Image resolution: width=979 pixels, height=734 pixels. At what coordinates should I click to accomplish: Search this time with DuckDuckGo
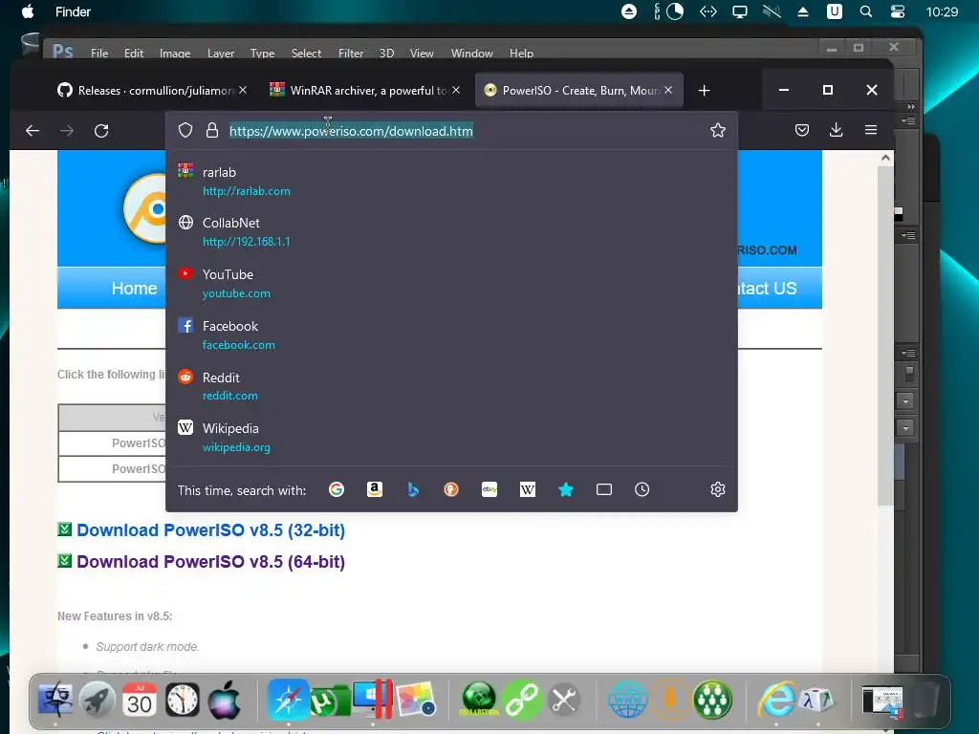[x=451, y=489]
